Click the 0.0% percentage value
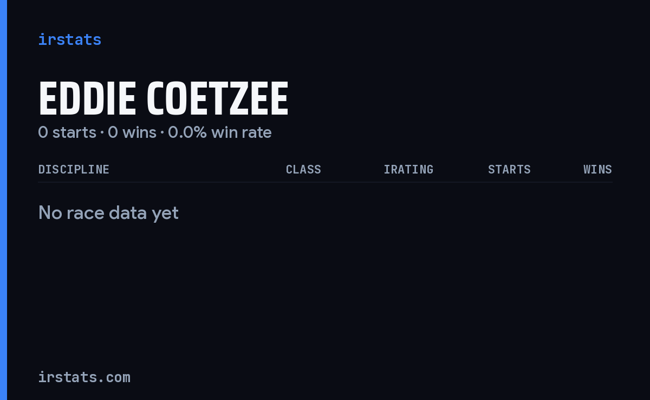Screen dimensions: 650x400 click(x=187, y=132)
